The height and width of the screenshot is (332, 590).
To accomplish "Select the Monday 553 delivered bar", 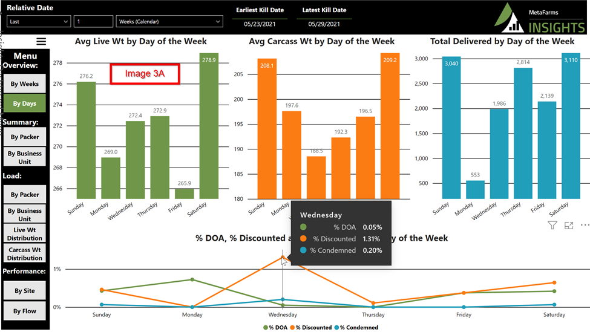I will (475, 189).
